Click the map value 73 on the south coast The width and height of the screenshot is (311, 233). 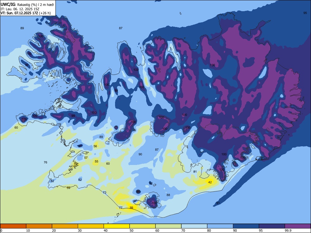(x=104, y=192)
